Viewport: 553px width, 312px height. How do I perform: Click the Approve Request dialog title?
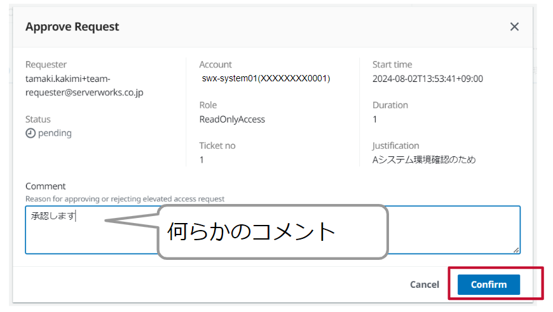click(x=72, y=27)
